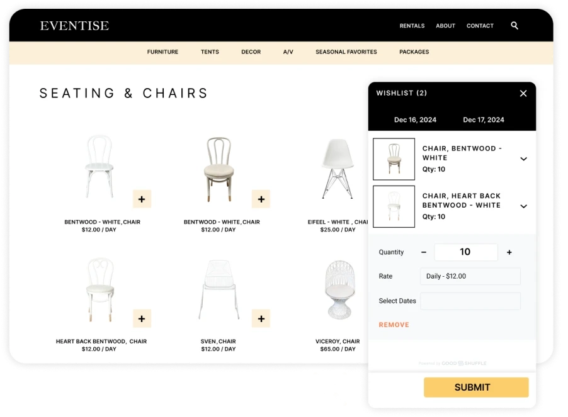568x417 pixels.
Task: Switch to the Furniture navigation tab
Action: [162, 52]
